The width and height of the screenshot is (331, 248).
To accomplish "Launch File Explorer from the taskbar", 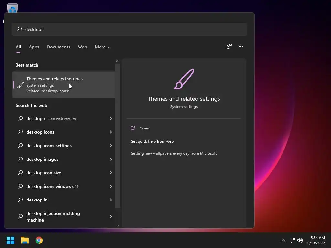I will 25,240.
